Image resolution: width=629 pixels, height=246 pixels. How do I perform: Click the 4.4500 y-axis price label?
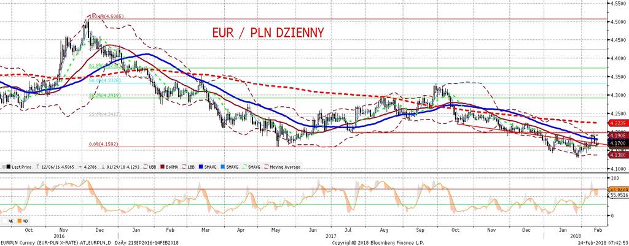[x=617, y=40]
